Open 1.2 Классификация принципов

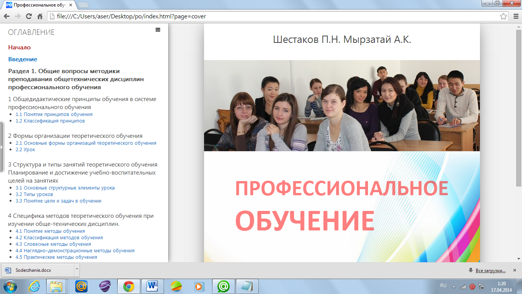50,121
